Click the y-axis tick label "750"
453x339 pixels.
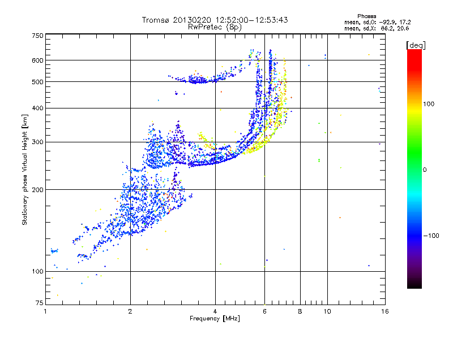[37, 36]
